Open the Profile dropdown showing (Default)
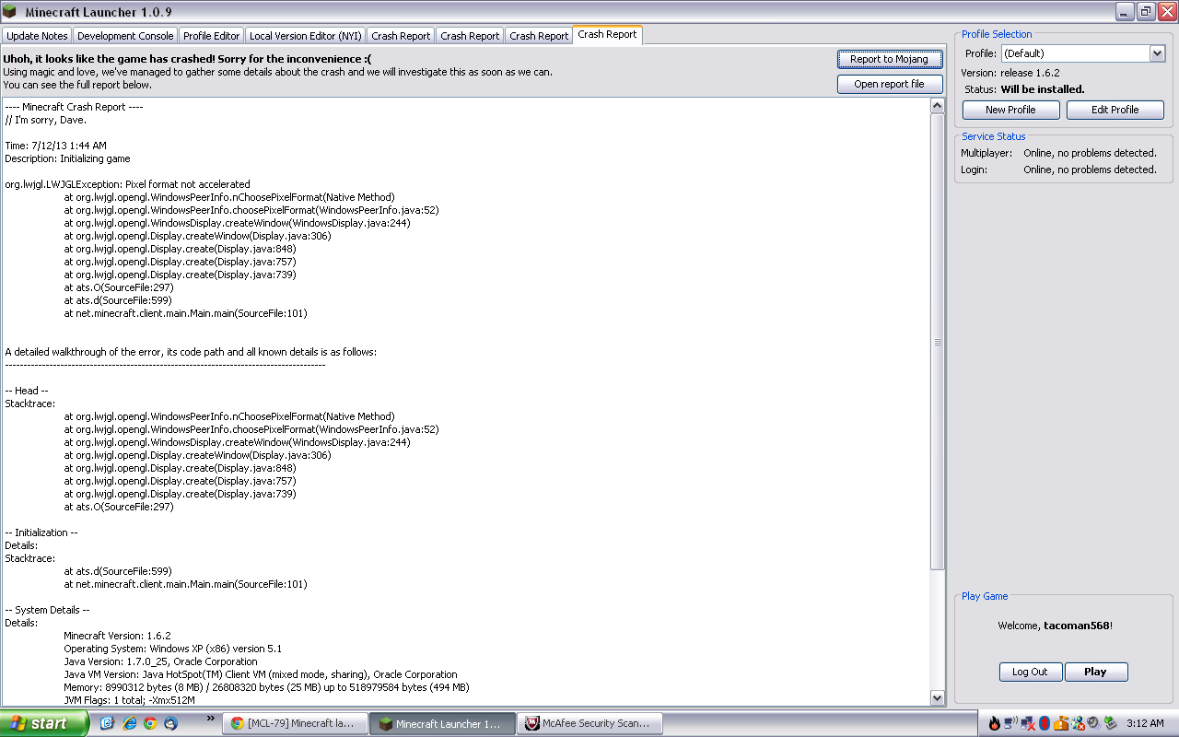This screenshot has width=1179, height=737. click(x=1082, y=53)
